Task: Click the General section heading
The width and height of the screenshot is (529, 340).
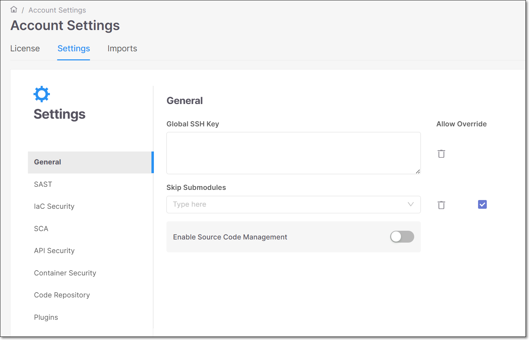Action: (x=185, y=101)
